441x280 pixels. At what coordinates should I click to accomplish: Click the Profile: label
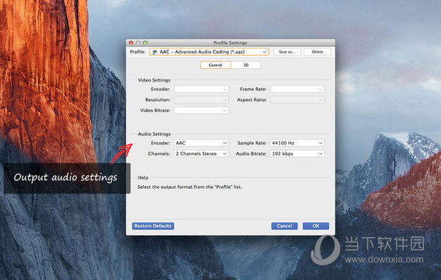pyautogui.click(x=137, y=51)
